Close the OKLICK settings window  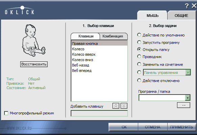[194, 6]
